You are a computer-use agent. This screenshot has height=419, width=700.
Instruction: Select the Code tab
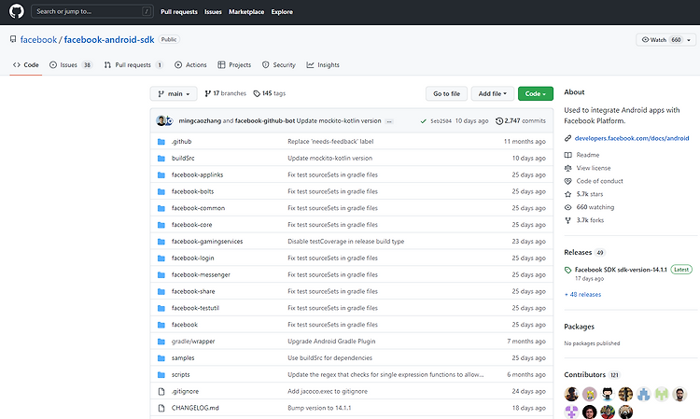coord(26,65)
